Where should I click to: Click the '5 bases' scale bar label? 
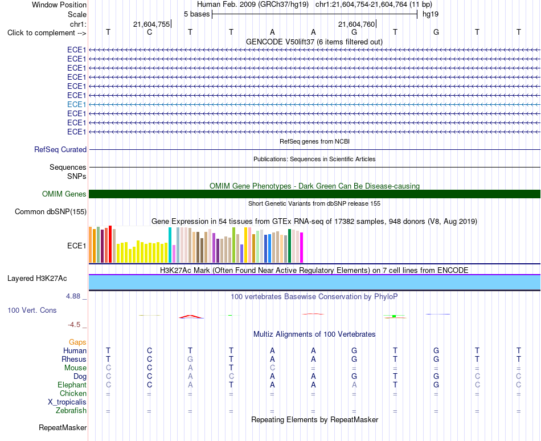[196, 14]
